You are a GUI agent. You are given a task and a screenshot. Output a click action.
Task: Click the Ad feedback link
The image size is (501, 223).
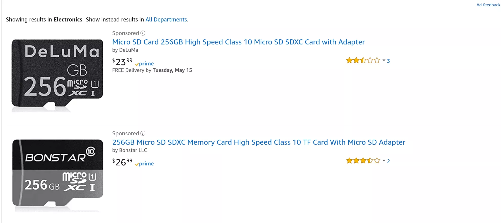[488, 5]
